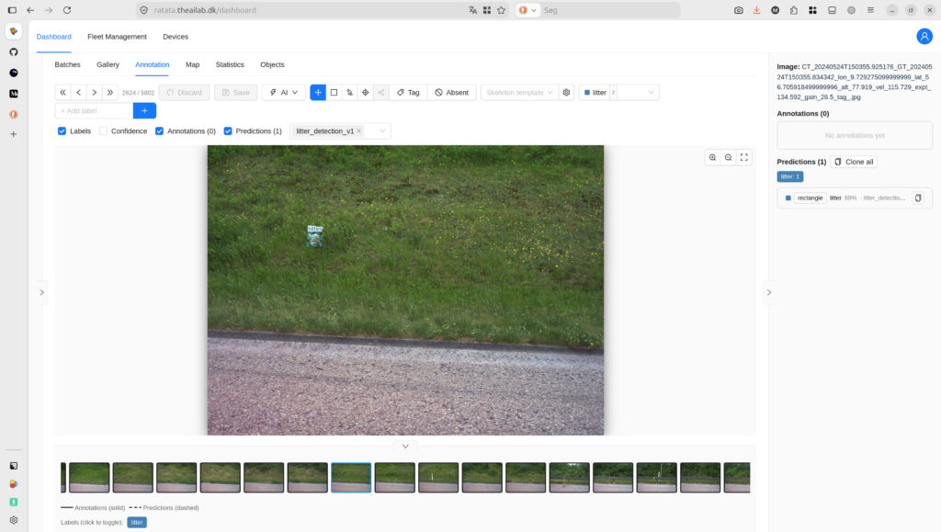The width and height of the screenshot is (941, 532).
Task: Click the rectangle type tag in predictions
Action: [811, 198]
